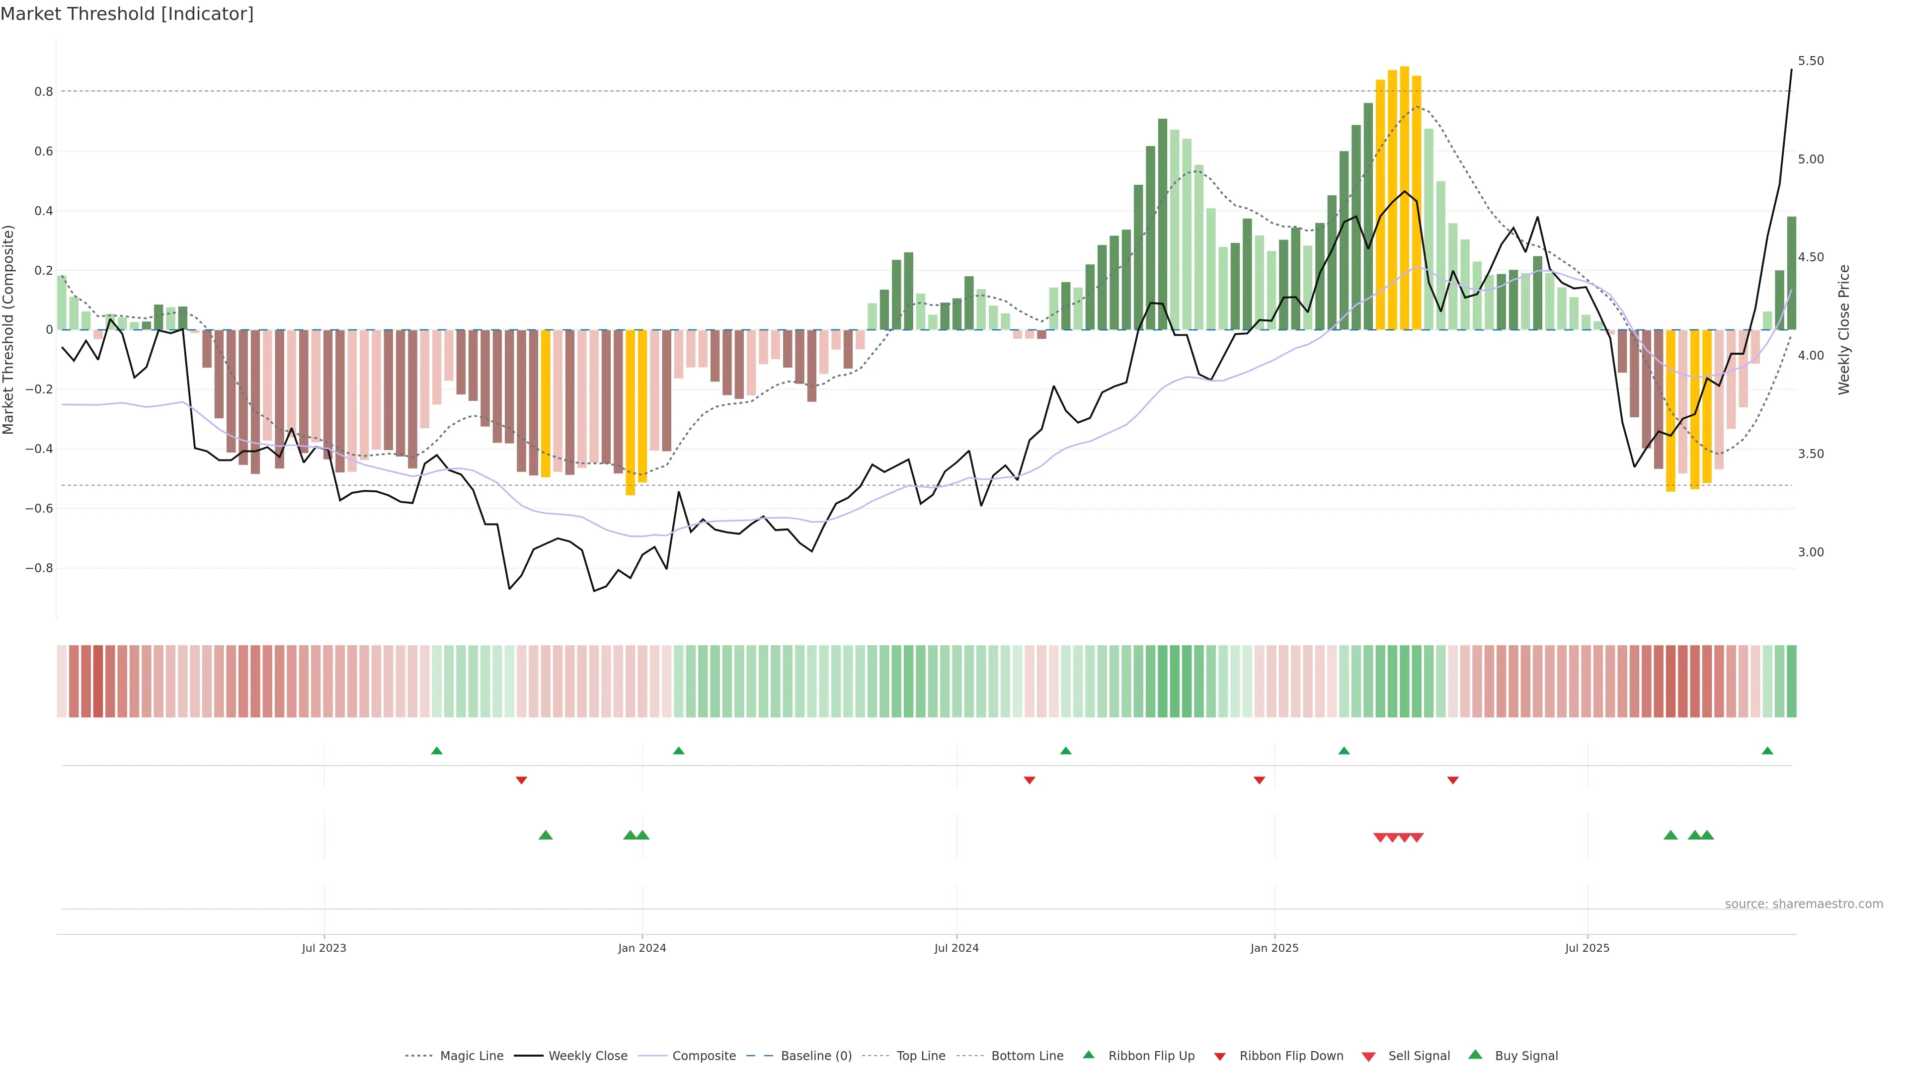Click the leftmost green Buy Signal triangle
Viewport: 1908px width, 1073px height.
(x=545, y=835)
